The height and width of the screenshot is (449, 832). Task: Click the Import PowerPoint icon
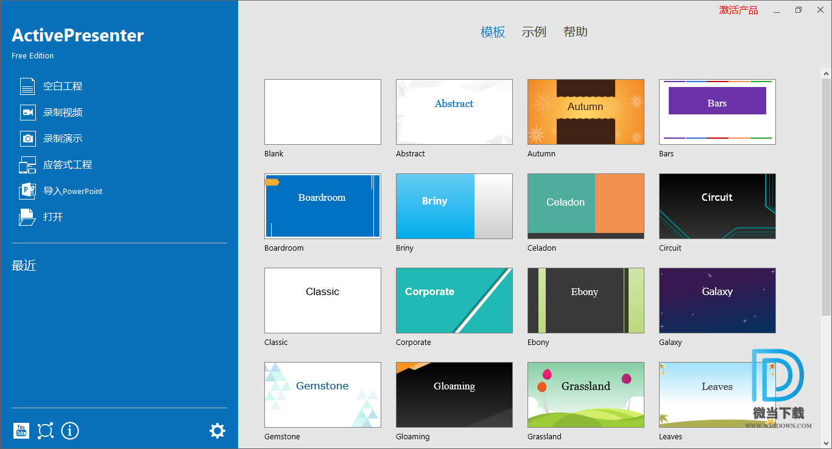click(x=27, y=191)
